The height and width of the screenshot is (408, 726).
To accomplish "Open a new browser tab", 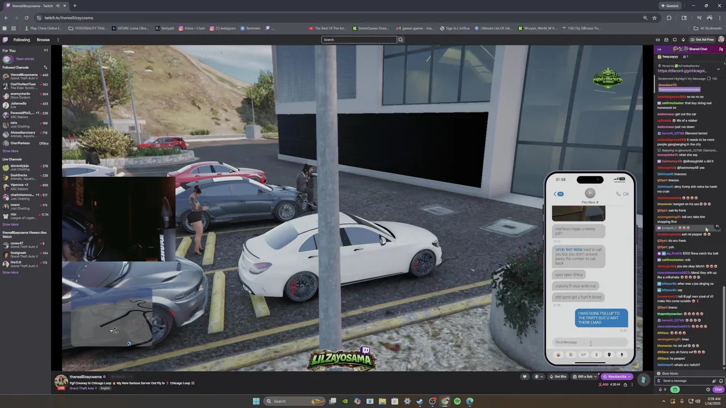I will click(x=74, y=6).
